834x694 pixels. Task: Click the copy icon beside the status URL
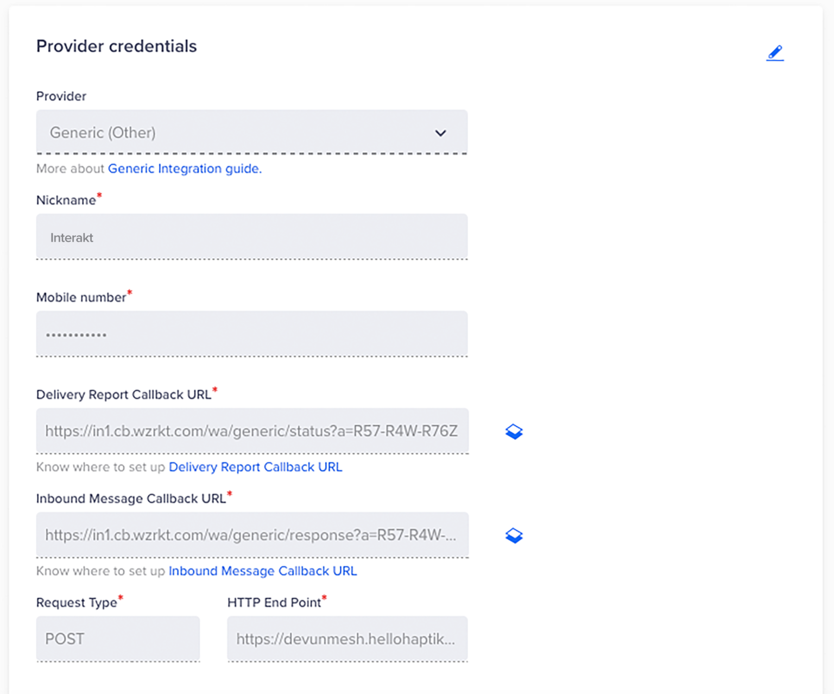click(514, 431)
